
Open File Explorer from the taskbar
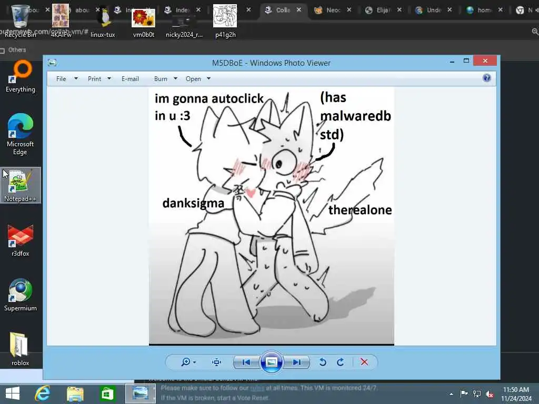coord(75,393)
